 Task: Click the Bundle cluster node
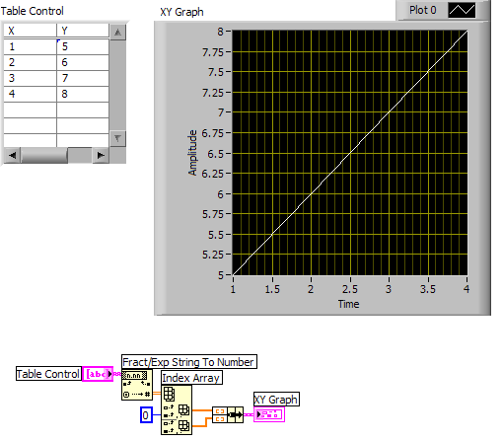pyautogui.click(x=228, y=414)
